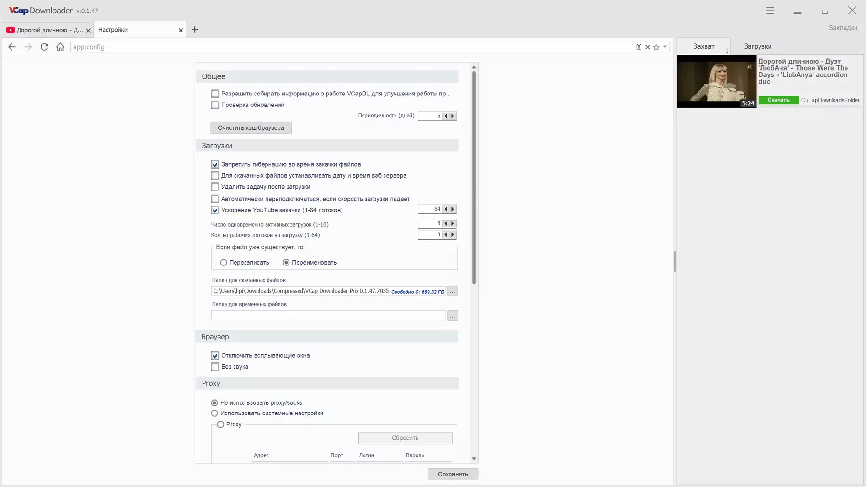This screenshot has height=487, width=866.
Task: Uncheck Отключить всплывающие окна
Action: click(215, 355)
